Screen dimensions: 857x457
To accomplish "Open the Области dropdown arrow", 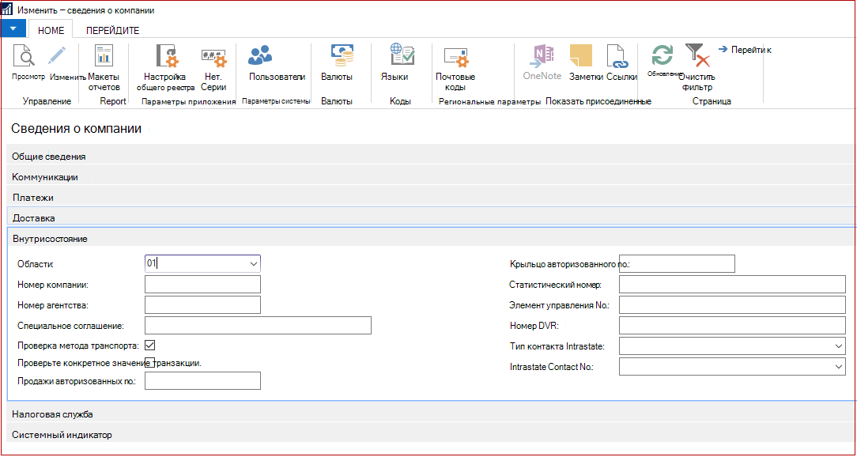I will point(254,263).
